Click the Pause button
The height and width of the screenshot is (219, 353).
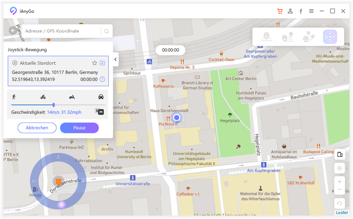[79, 128]
